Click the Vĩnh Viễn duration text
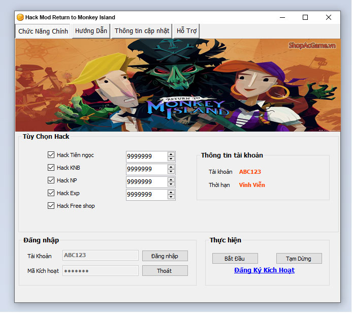 (x=252, y=185)
